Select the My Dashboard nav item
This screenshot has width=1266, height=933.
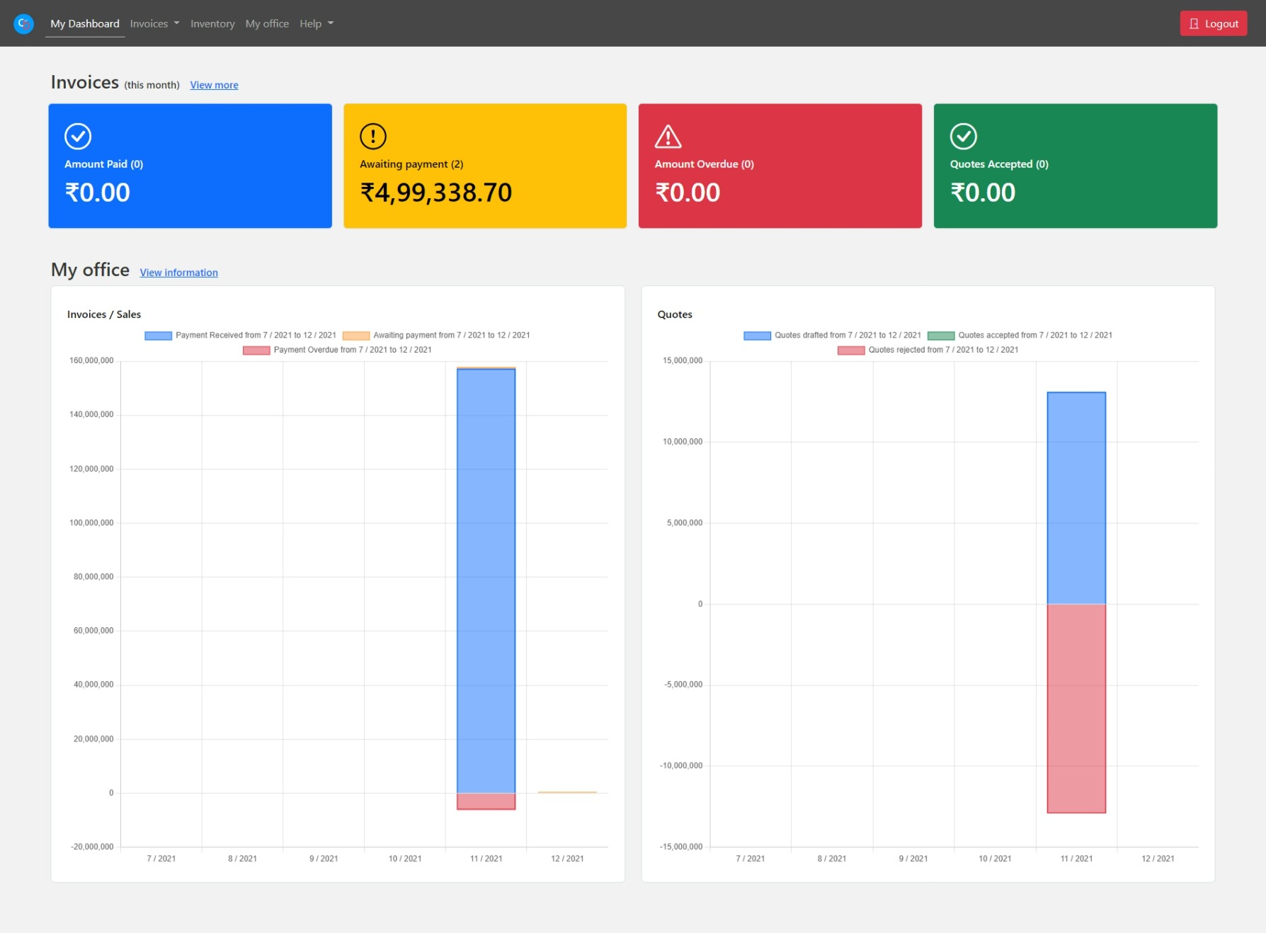(85, 23)
